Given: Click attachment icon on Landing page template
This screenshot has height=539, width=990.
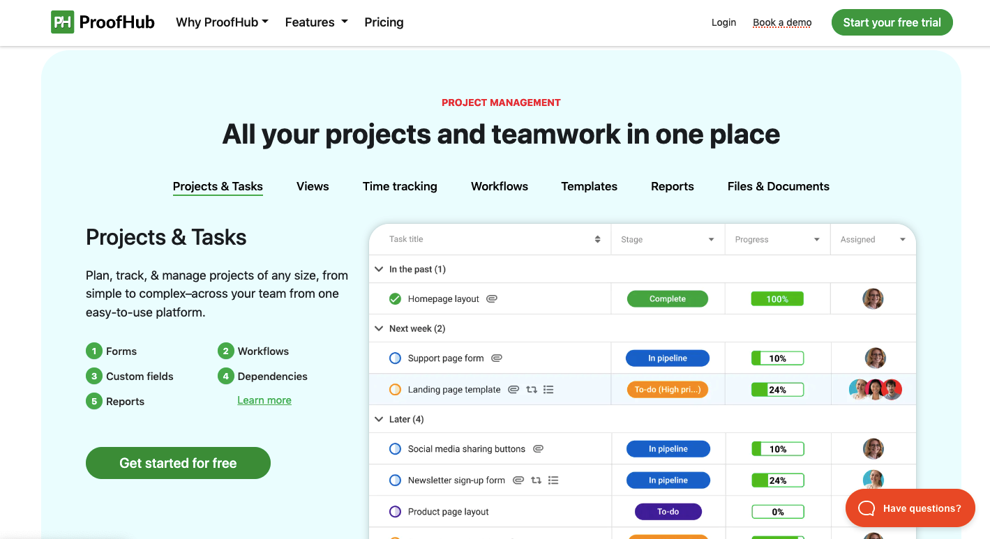Looking at the screenshot, I should point(513,390).
